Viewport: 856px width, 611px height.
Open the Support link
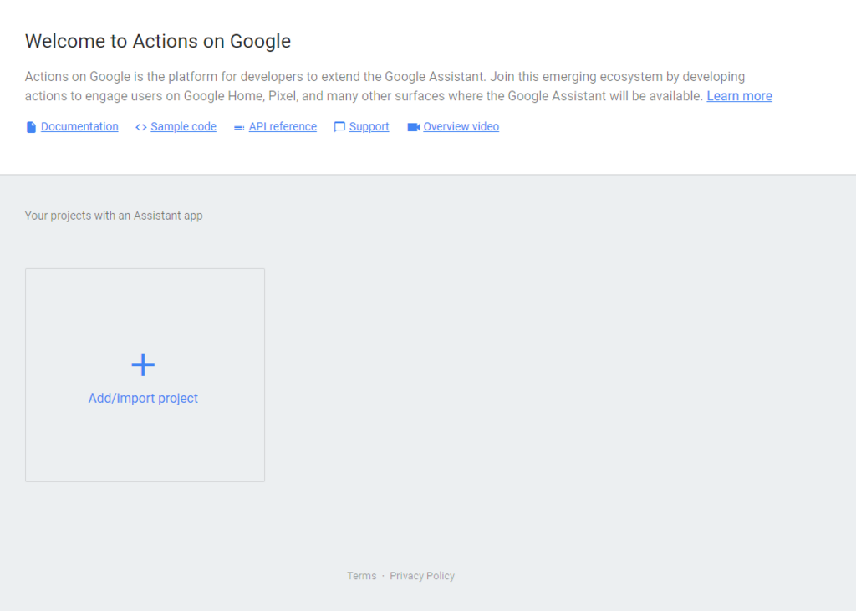coord(369,127)
